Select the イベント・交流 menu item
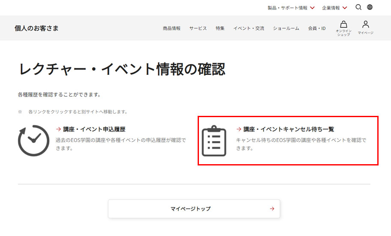The height and width of the screenshot is (236, 391). point(249,28)
